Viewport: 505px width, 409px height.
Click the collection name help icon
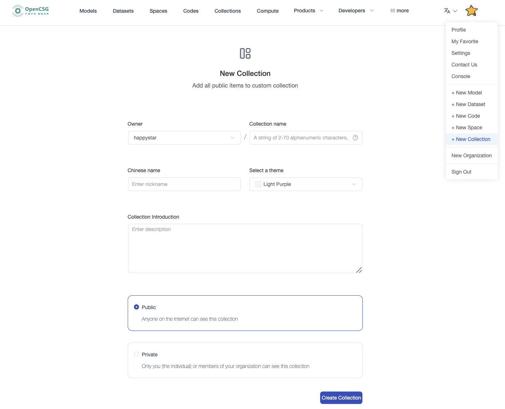[355, 138]
